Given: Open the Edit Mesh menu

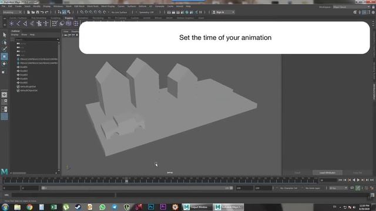Looking at the screenshot, I should pyautogui.click(x=79, y=6).
